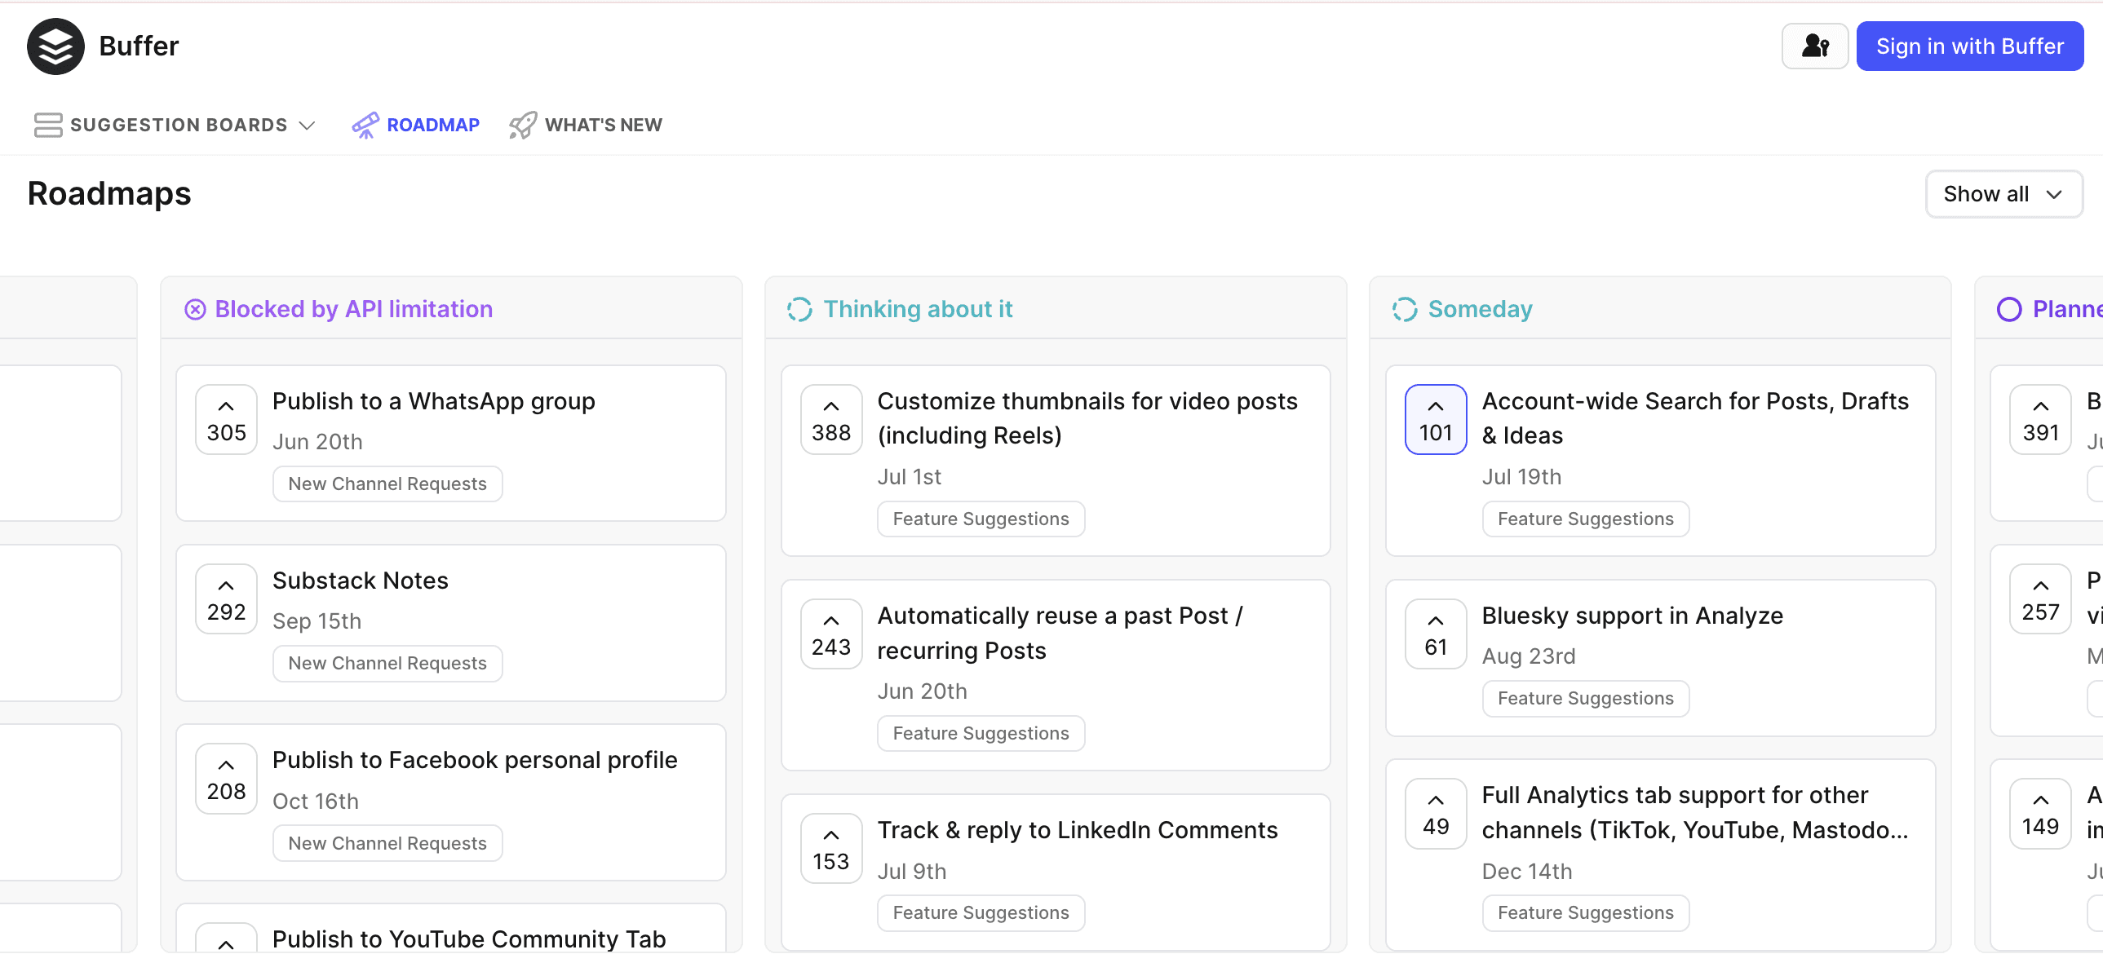The image size is (2103, 954).
Task: Click the Jul 19th date text
Action: pyautogui.click(x=1521, y=478)
